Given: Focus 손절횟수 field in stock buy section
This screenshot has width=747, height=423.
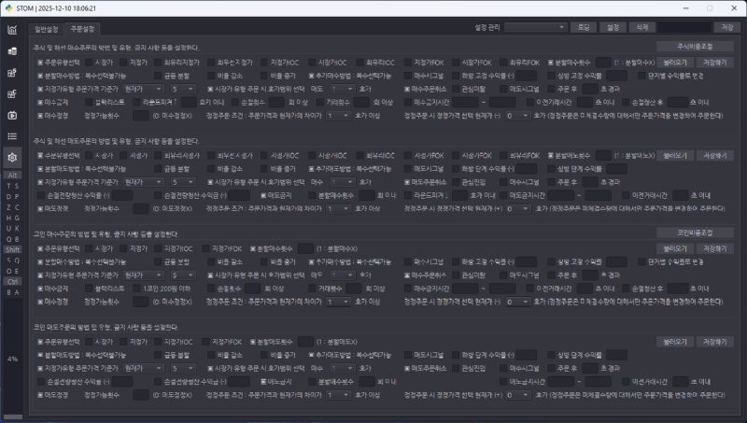Looking at the screenshot, I should tap(276, 102).
